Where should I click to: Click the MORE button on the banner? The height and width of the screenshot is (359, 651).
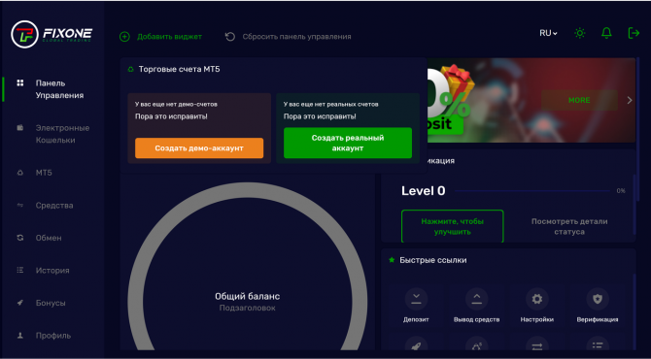pos(579,100)
